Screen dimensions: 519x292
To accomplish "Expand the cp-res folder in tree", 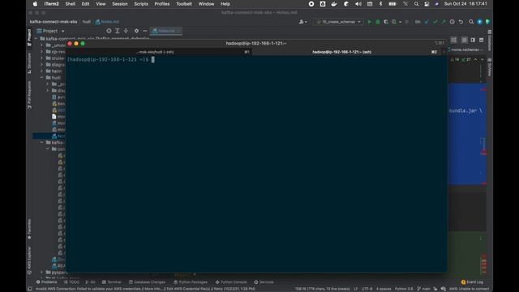I will pyautogui.click(x=41, y=52).
